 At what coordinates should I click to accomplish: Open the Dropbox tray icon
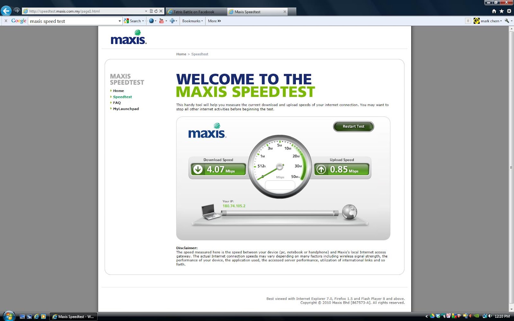point(438,316)
